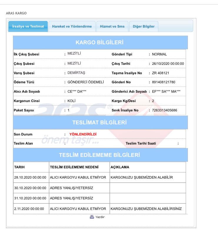Click the Gönderici name EF*** SA*** MA***
218x234 pixels.
166,91
